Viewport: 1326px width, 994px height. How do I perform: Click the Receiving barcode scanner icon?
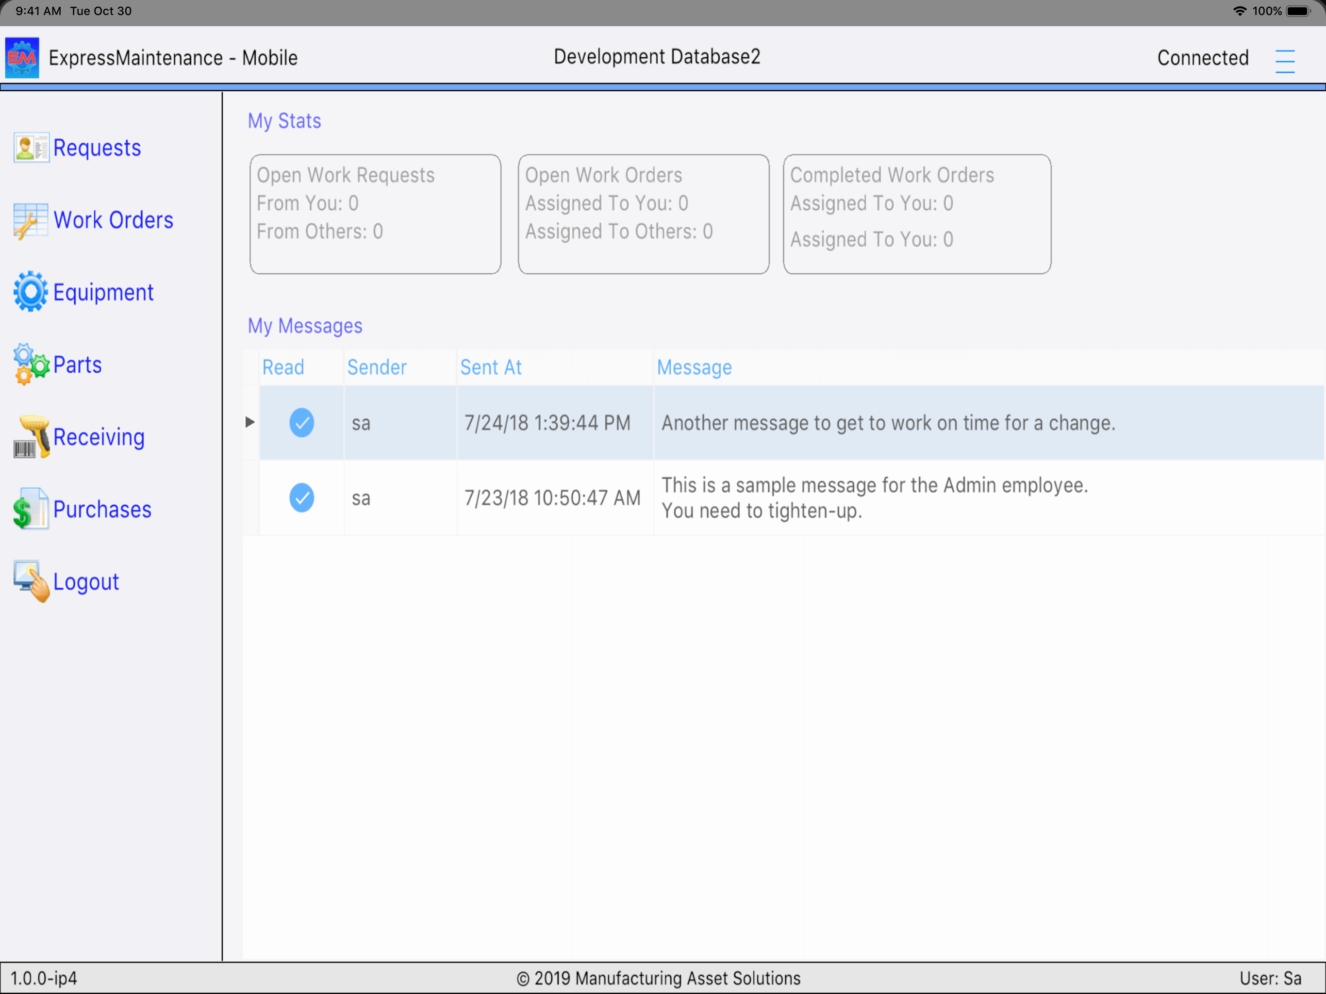31,437
